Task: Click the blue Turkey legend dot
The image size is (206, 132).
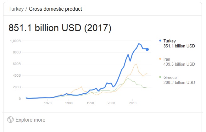Action: pos(160,41)
